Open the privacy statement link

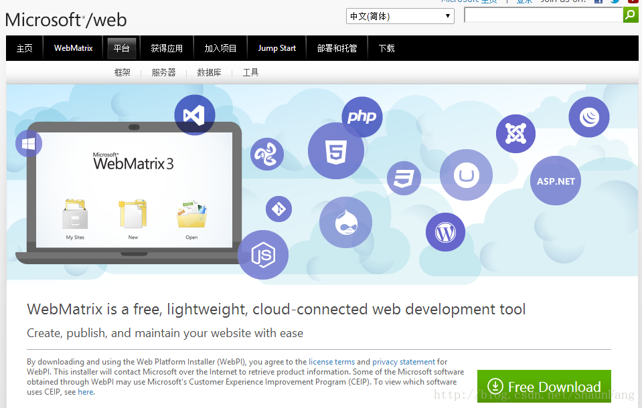[404, 362]
